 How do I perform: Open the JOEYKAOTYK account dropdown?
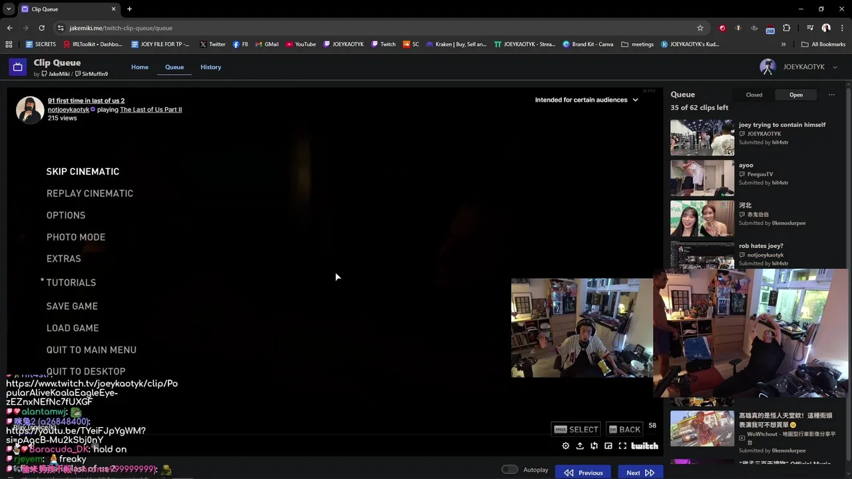(x=799, y=67)
